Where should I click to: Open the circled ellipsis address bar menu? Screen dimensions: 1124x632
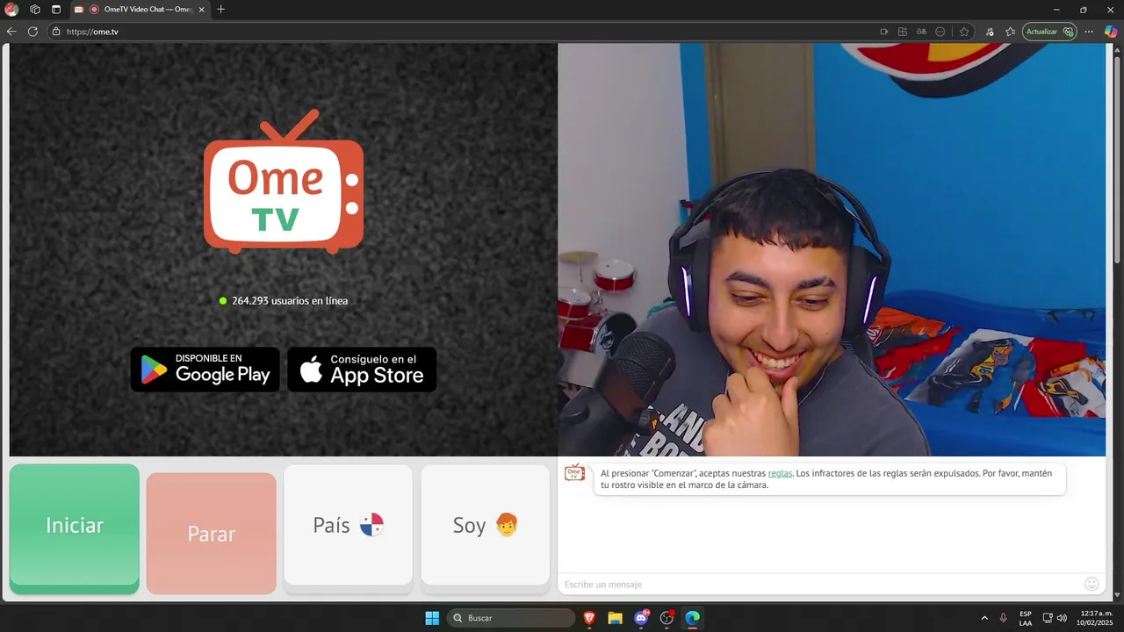pos(940,32)
